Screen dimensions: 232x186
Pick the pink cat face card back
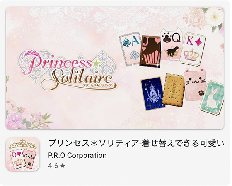tap(194, 85)
